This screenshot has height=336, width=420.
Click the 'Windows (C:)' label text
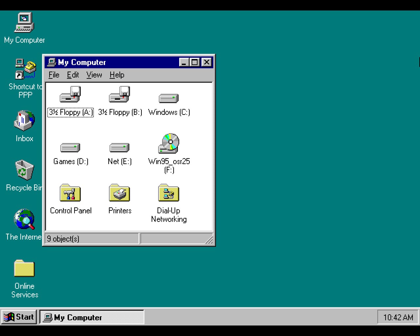pyautogui.click(x=169, y=112)
